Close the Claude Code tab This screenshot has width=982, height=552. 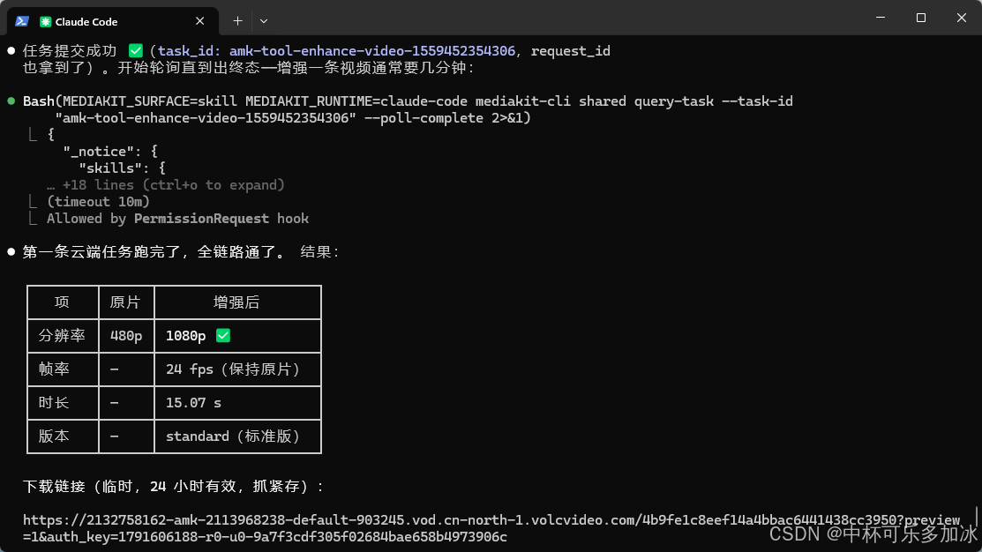click(199, 21)
